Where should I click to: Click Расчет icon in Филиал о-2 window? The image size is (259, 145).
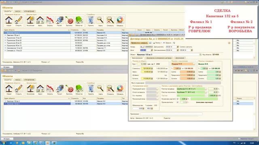click(x=59, y=89)
